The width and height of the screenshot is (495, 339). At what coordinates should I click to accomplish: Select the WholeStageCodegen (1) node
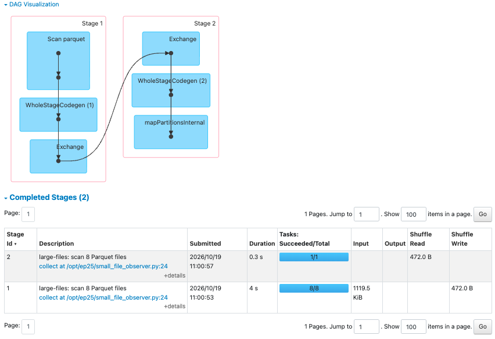[x=59, y=115]
